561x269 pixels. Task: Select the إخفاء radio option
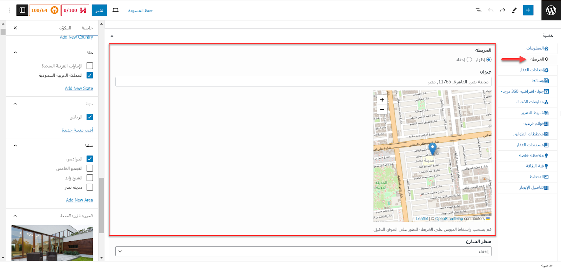[x=469, y=60]
